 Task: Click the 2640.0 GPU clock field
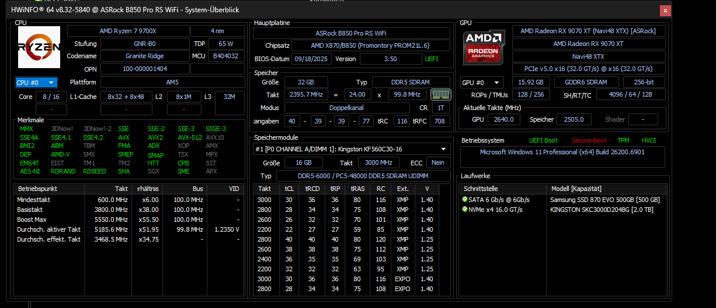504,119
